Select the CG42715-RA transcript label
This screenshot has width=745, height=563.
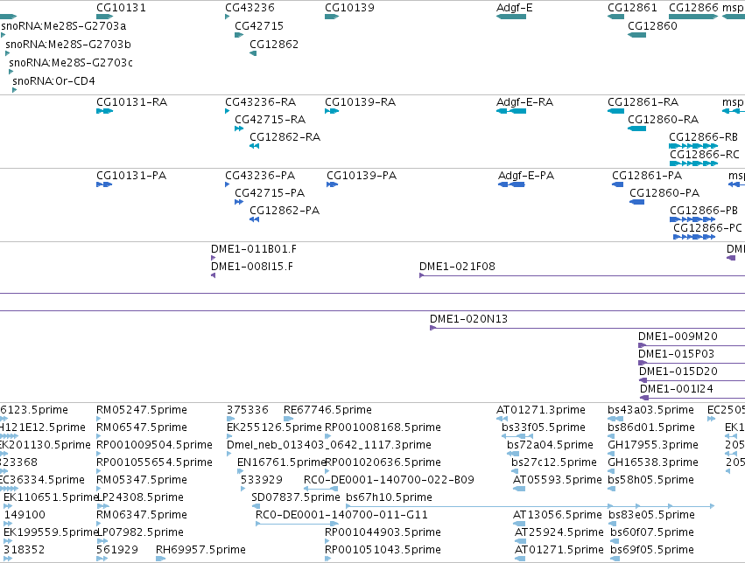point(270,120)
